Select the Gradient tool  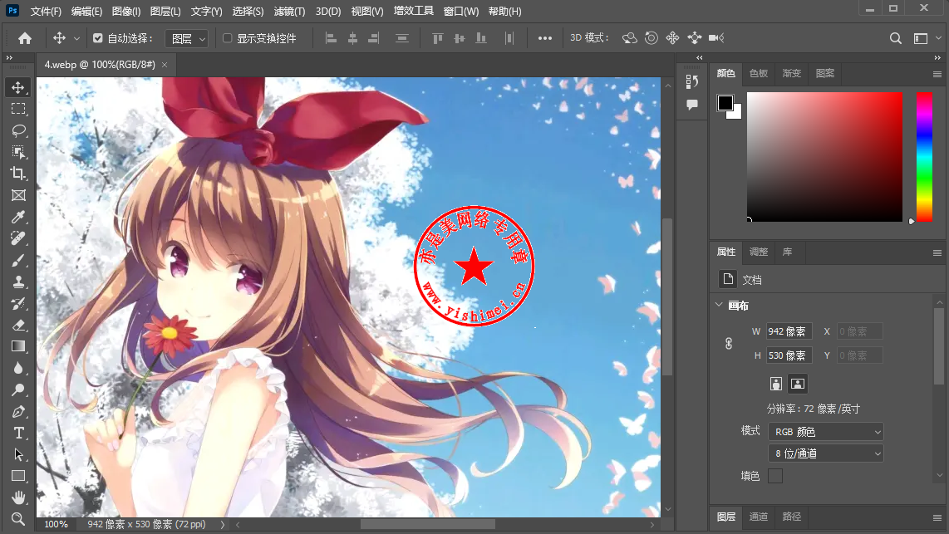(18, 346)
